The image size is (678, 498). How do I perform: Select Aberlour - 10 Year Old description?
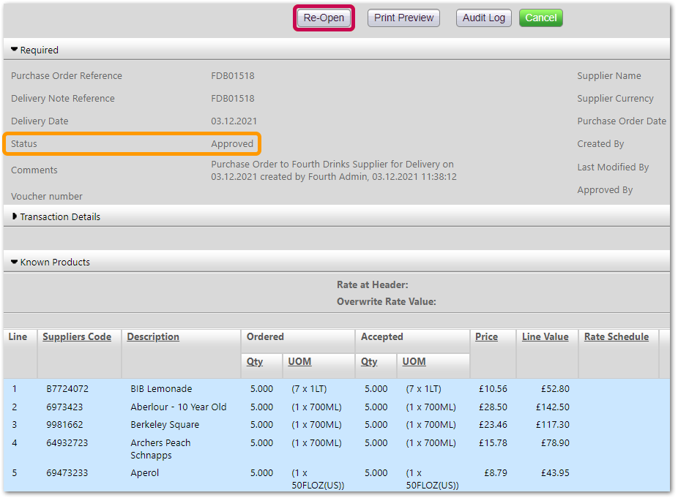179,407
